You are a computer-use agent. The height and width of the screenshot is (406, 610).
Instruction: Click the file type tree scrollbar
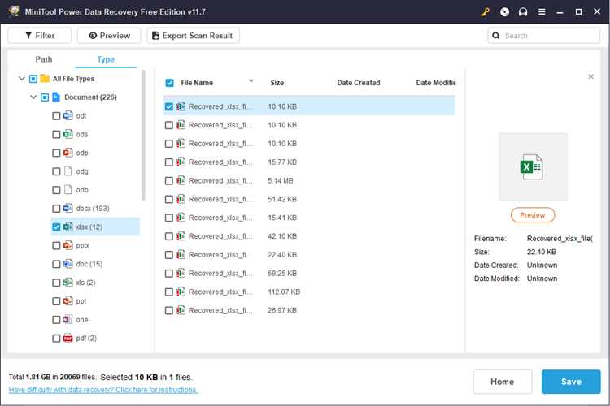click(x=143, y=136)
